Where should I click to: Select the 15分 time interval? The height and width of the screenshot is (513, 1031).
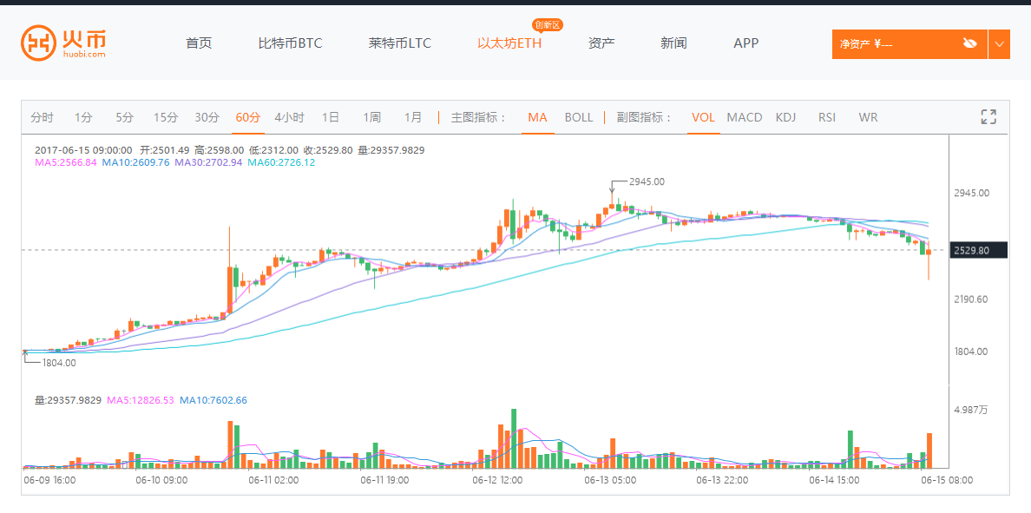166,117
